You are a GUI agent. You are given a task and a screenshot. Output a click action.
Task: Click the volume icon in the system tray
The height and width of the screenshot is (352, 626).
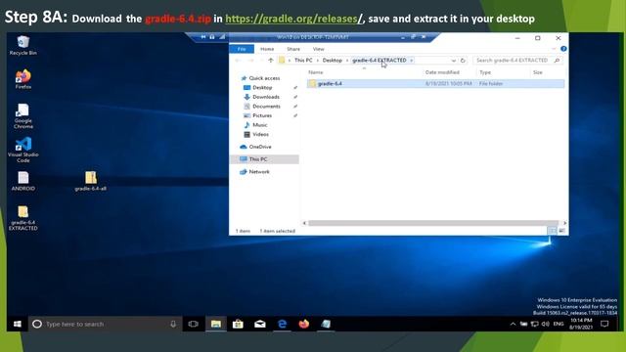[546, 324]
